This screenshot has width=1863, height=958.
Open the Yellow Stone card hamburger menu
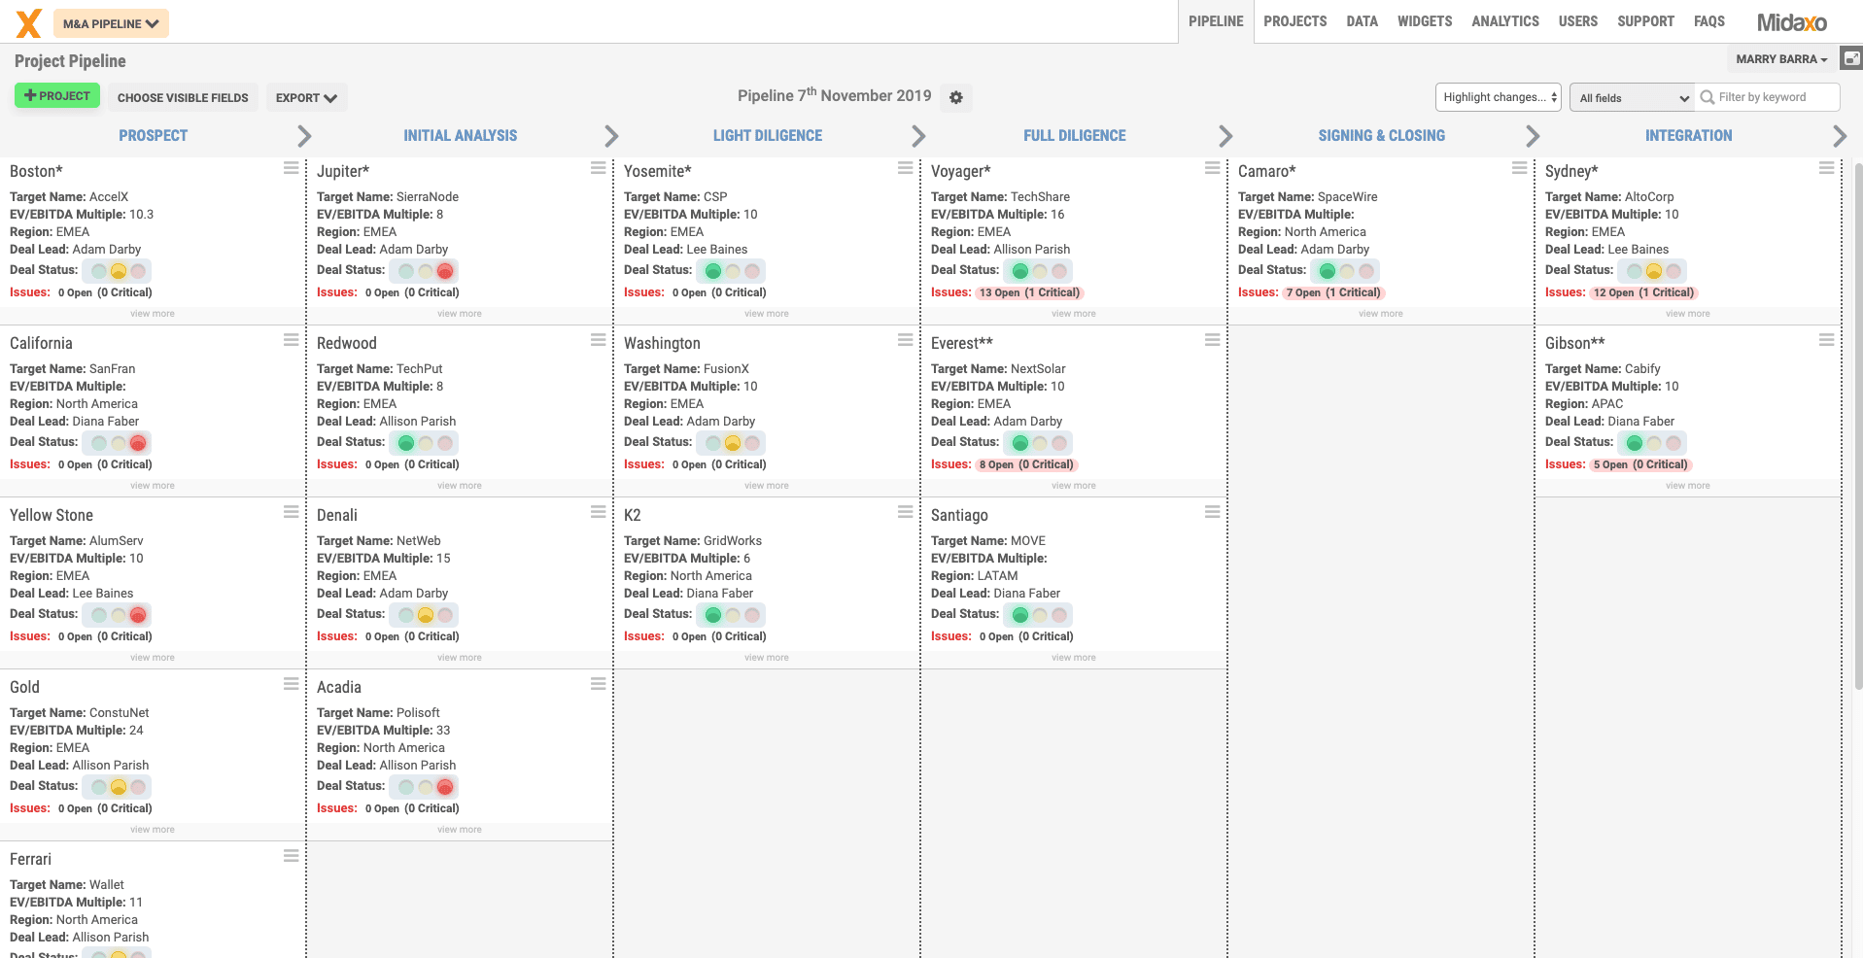click(291, 512)
